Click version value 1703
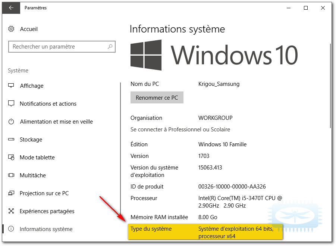 click(x=204, y=156)
